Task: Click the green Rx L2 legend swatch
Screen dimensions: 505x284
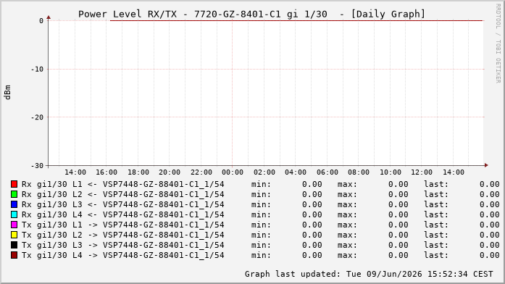Action: tap(14, 194)
